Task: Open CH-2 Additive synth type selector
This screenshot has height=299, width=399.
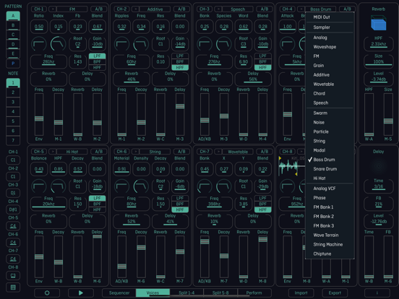Action: [x=155, y=9]
